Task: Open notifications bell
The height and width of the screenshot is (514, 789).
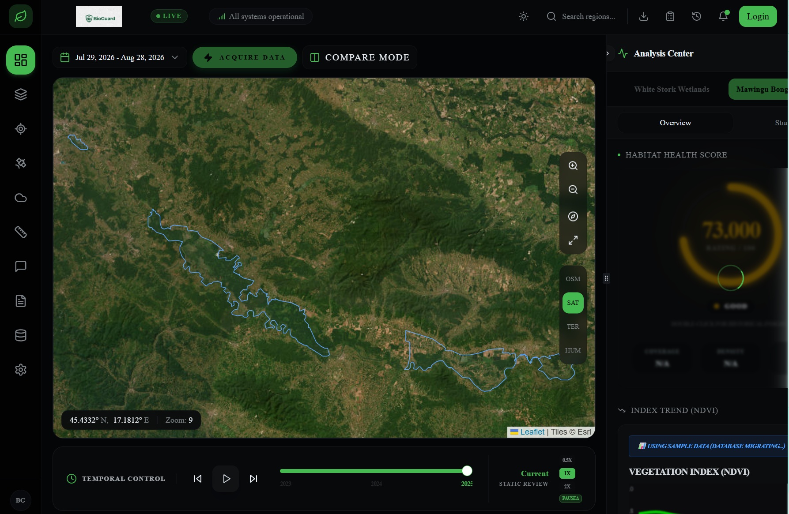Action: [x=723, y=16]
